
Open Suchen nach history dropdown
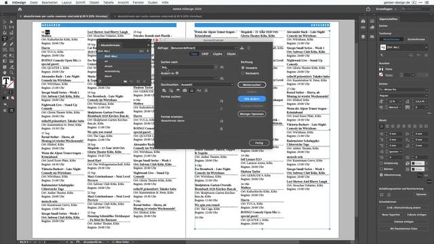[x=216, y=67]
